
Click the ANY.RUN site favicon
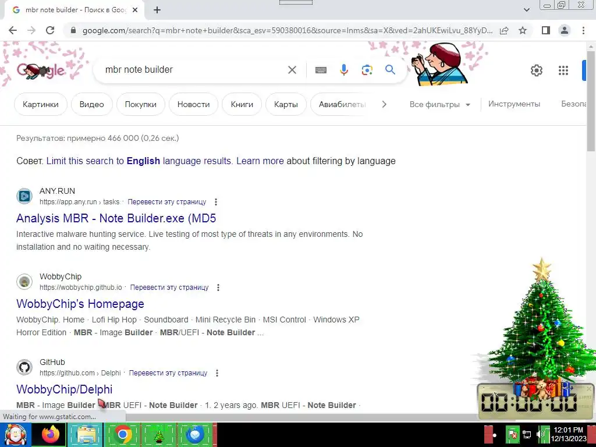(x=24, y=196)
